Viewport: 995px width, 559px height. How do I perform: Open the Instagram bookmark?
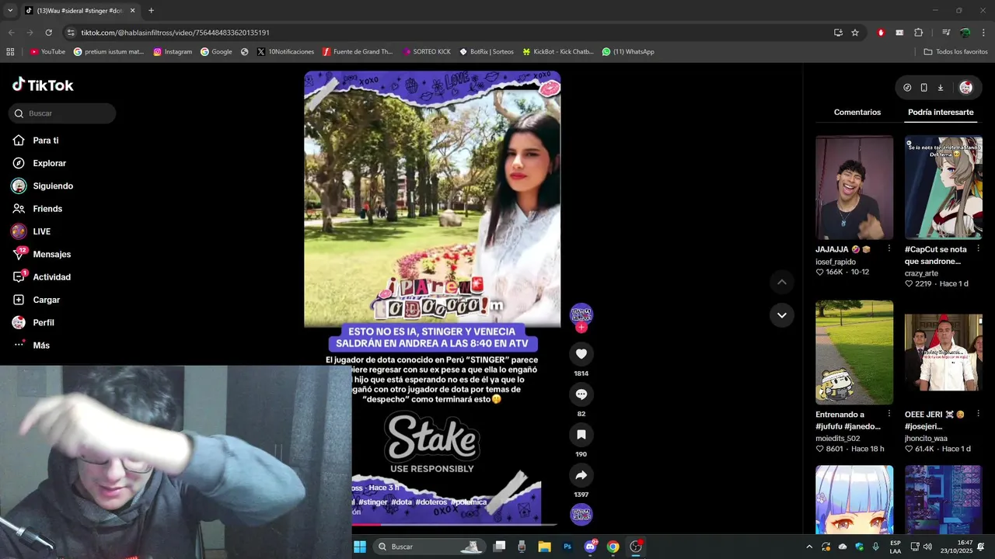click(173, 52)
